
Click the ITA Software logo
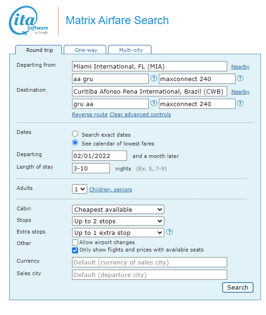tap(29, 21)
